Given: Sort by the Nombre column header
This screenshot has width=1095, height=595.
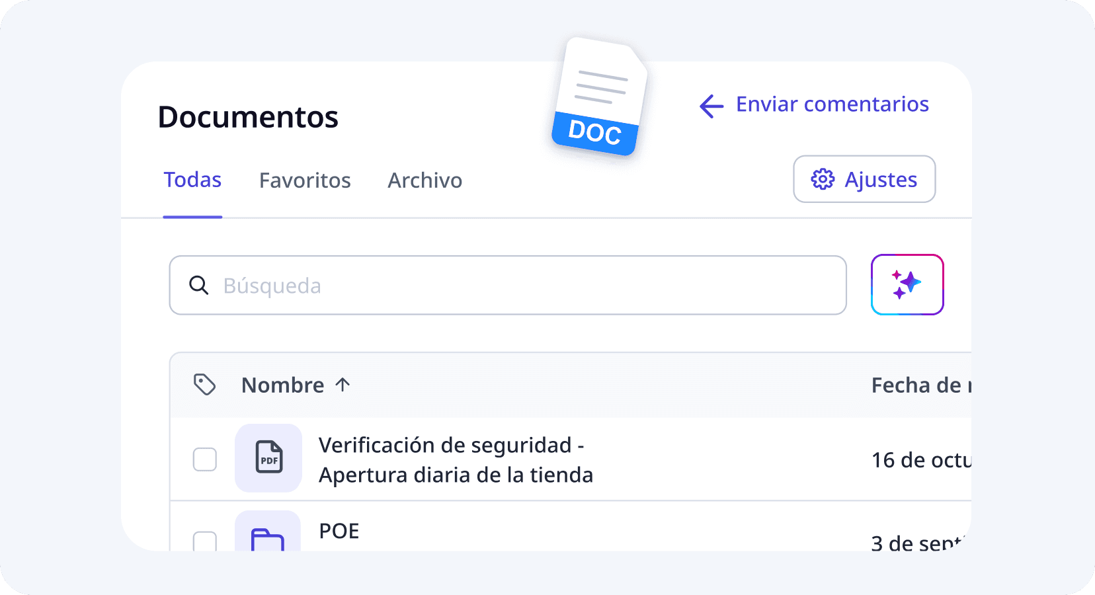Looking at the screenshot, I should click(x=283, y=385).
